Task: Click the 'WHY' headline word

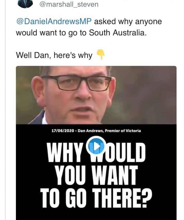Action: 65,152
